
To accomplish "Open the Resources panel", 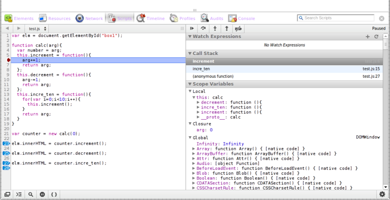I will pos(55,18).
